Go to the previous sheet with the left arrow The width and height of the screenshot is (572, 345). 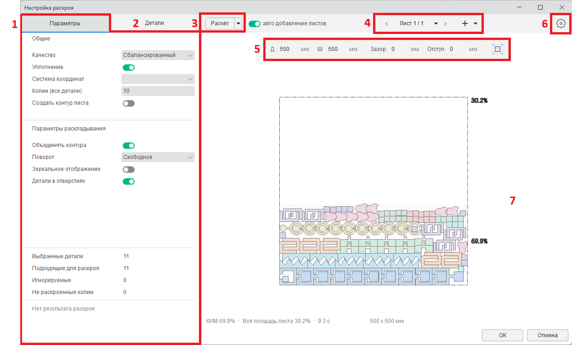click(387, 23)
